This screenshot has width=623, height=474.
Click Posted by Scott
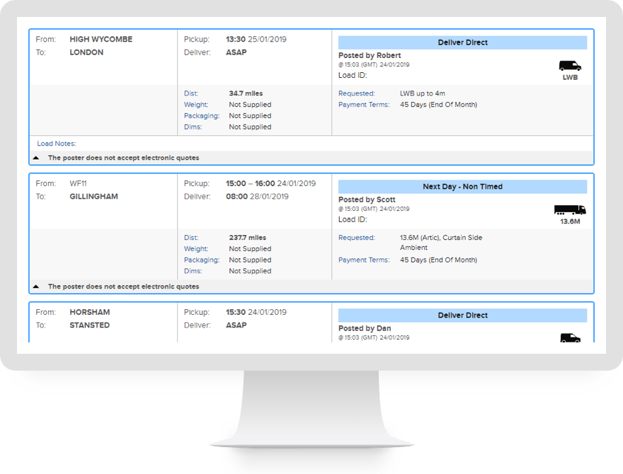[367, 200]
